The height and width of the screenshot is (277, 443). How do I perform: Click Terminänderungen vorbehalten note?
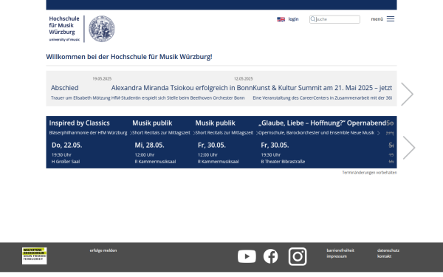tap(370, 172)
